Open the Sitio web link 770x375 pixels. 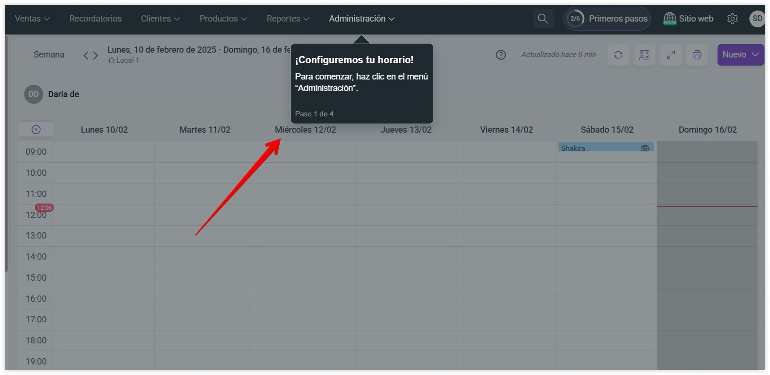tap(688, 19)
